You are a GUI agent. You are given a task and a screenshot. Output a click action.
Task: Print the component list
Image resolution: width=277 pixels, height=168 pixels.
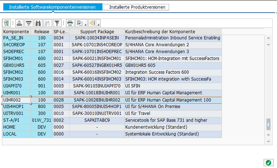70,23
